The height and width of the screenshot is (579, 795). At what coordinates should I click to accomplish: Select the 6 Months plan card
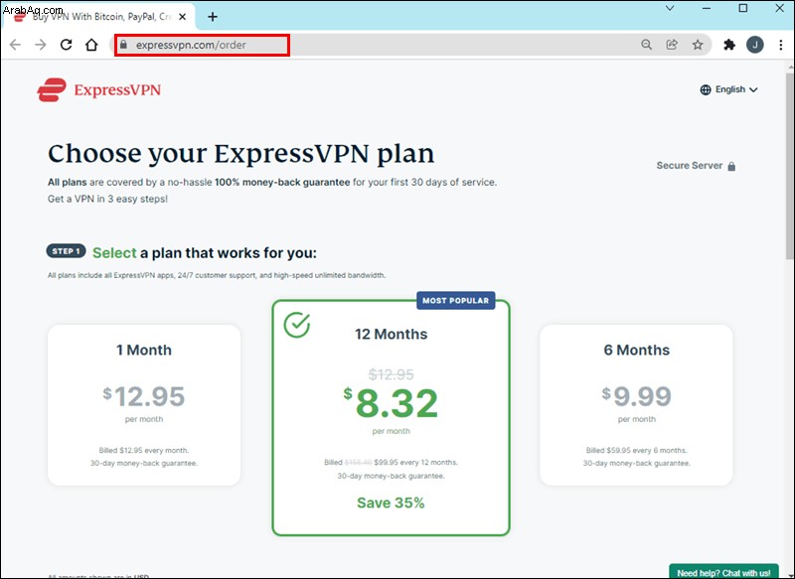pyautogui.click(x=636, y=405)
